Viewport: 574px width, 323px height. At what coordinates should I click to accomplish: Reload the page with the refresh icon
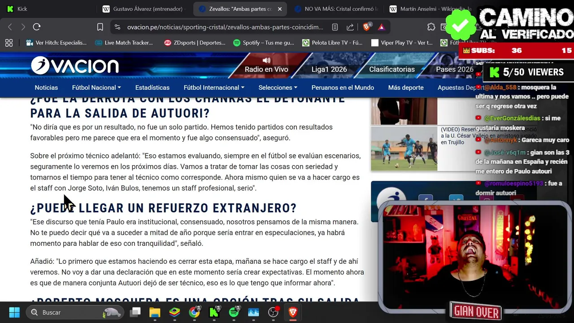37,27
